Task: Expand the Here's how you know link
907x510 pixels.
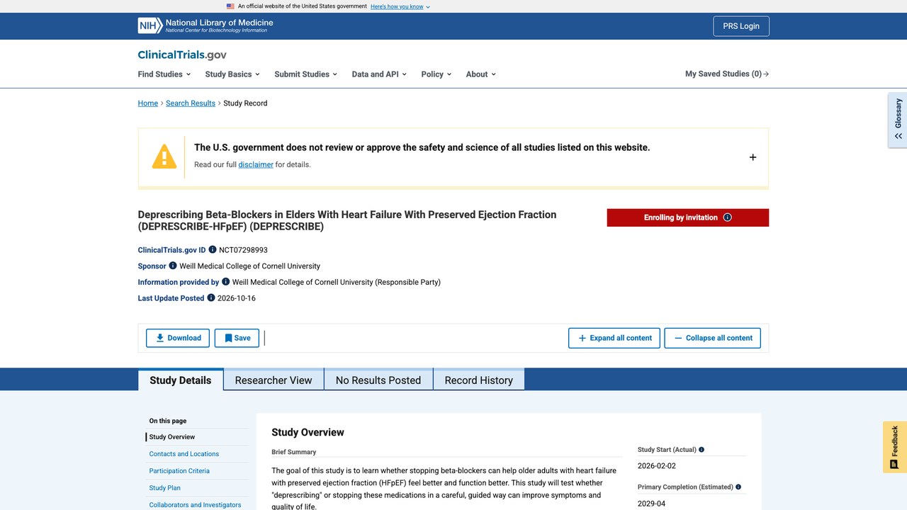Action: tap(400, 6)
